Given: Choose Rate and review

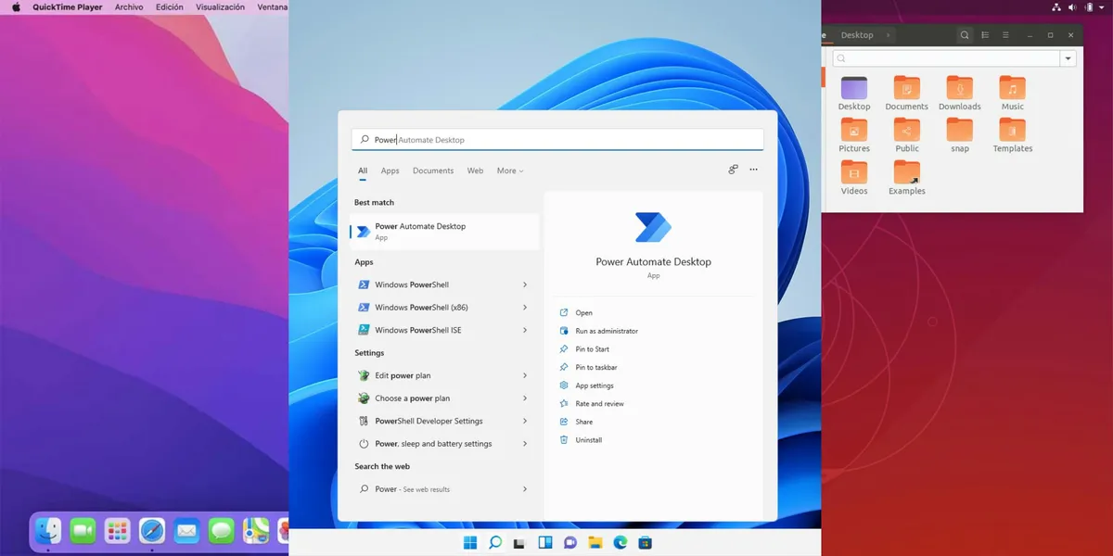Looking at the screenshot, I should pyautogui.click(x=599, y=404).
